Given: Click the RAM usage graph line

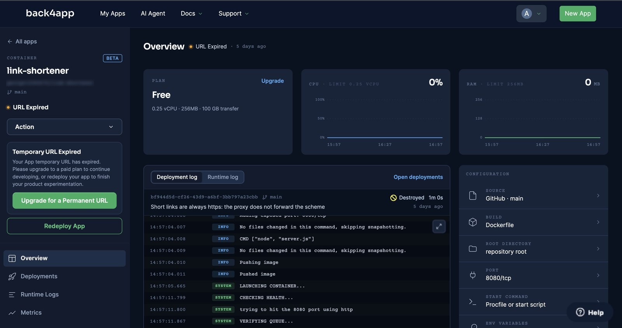Looking at the screenshot, I should pyautogui.click(x=543, y=137).
